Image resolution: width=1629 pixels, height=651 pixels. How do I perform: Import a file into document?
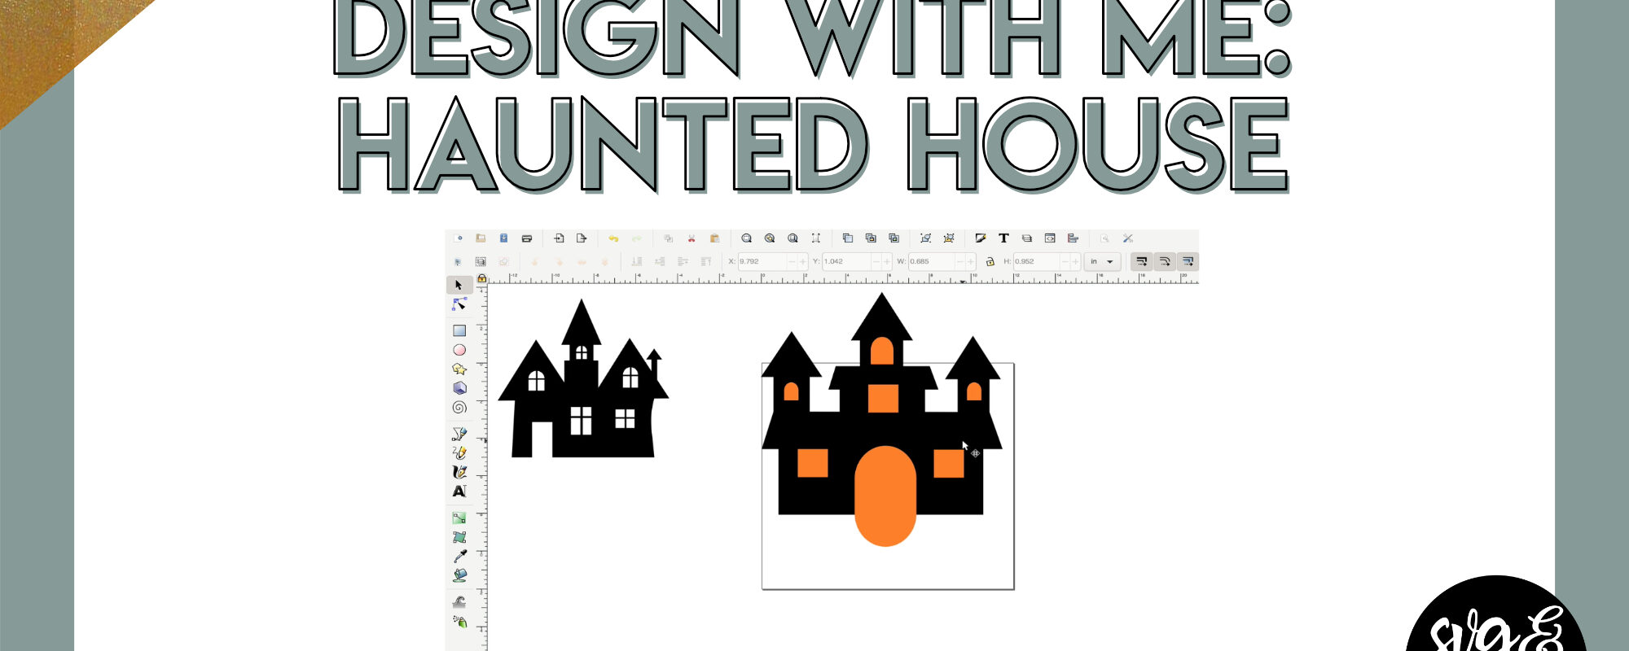point(559,238)
